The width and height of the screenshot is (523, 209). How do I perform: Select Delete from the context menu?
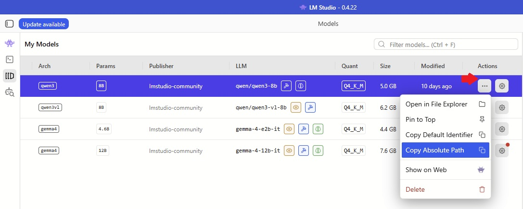[445, 189]
